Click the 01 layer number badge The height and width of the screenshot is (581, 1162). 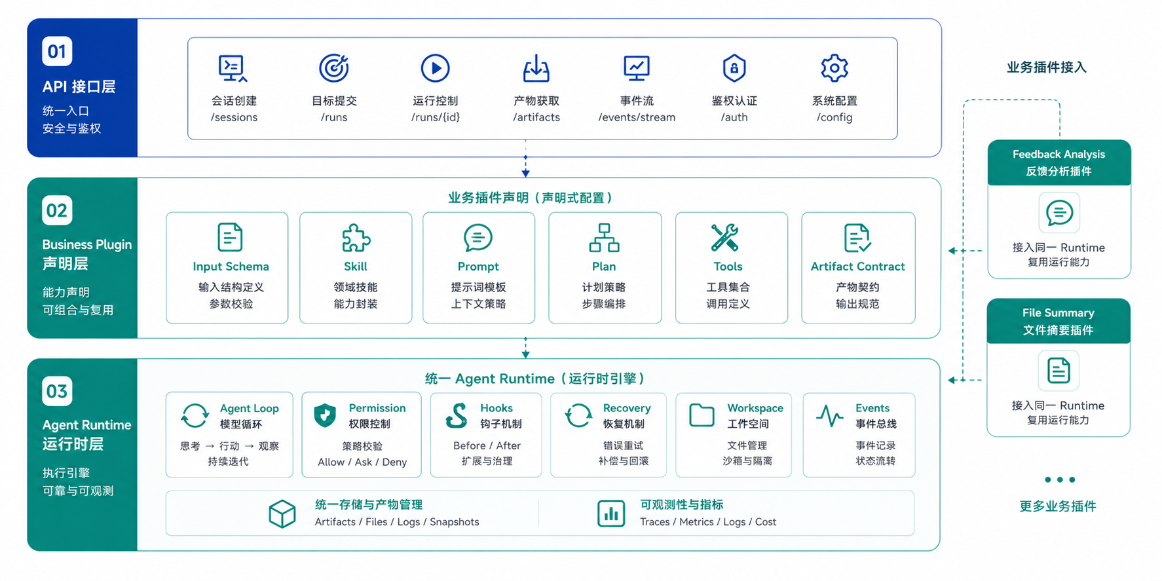(x=57, y=51)
